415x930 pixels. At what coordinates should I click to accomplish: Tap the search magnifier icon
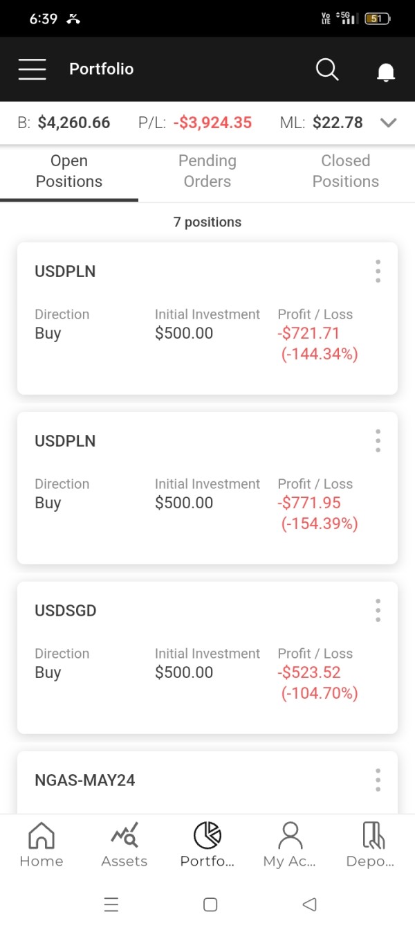tap(326, 69)
